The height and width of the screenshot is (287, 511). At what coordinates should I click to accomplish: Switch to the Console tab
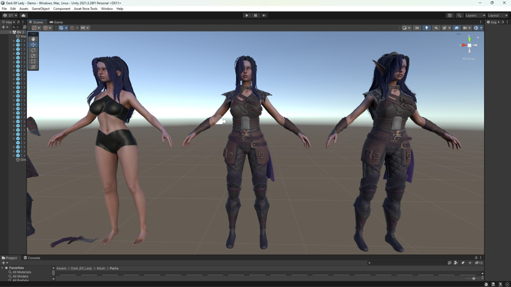point(32,258)
